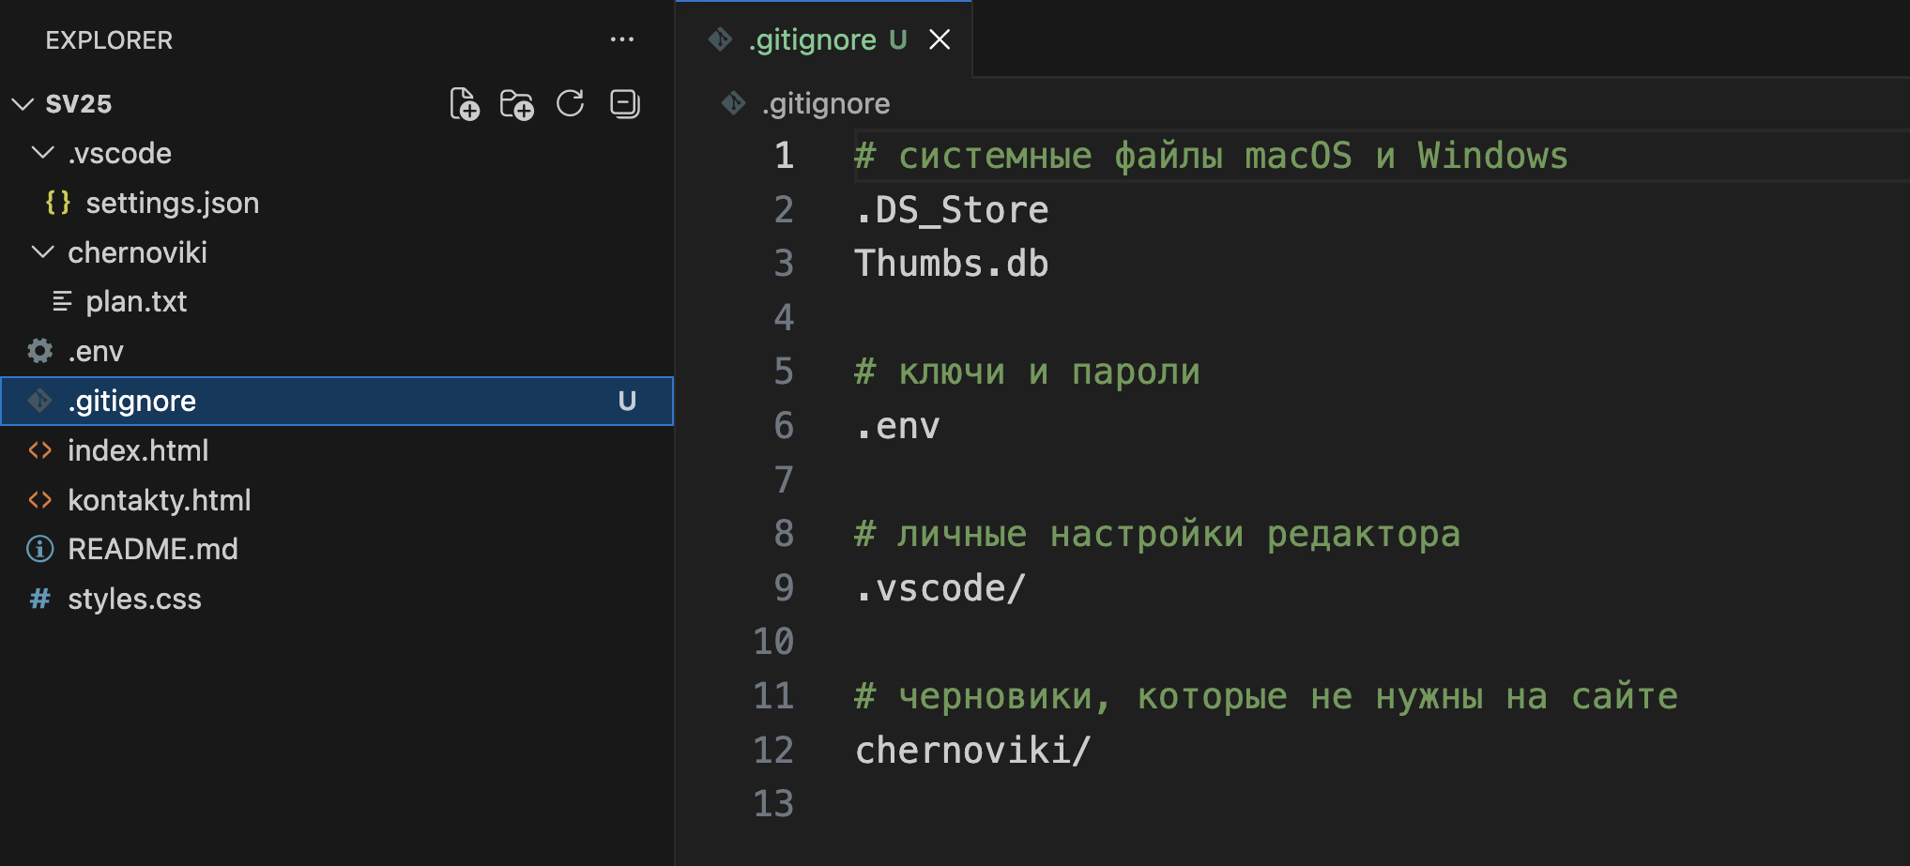Open README.md from Explorer

click(x=153, y=549)
